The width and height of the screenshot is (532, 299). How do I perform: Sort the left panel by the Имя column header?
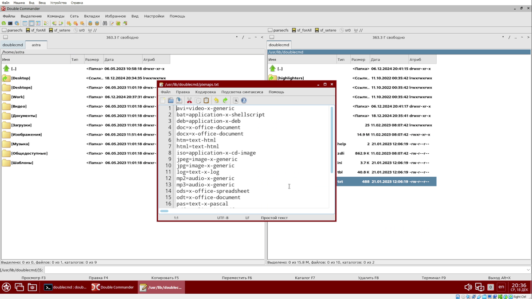pos(35,59)
